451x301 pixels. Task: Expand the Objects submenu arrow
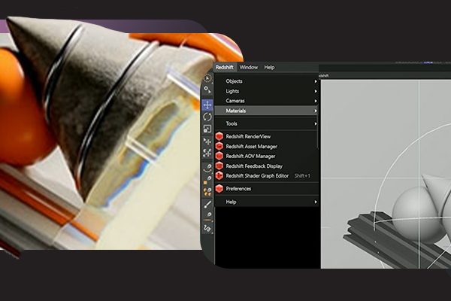pos(316,81)
